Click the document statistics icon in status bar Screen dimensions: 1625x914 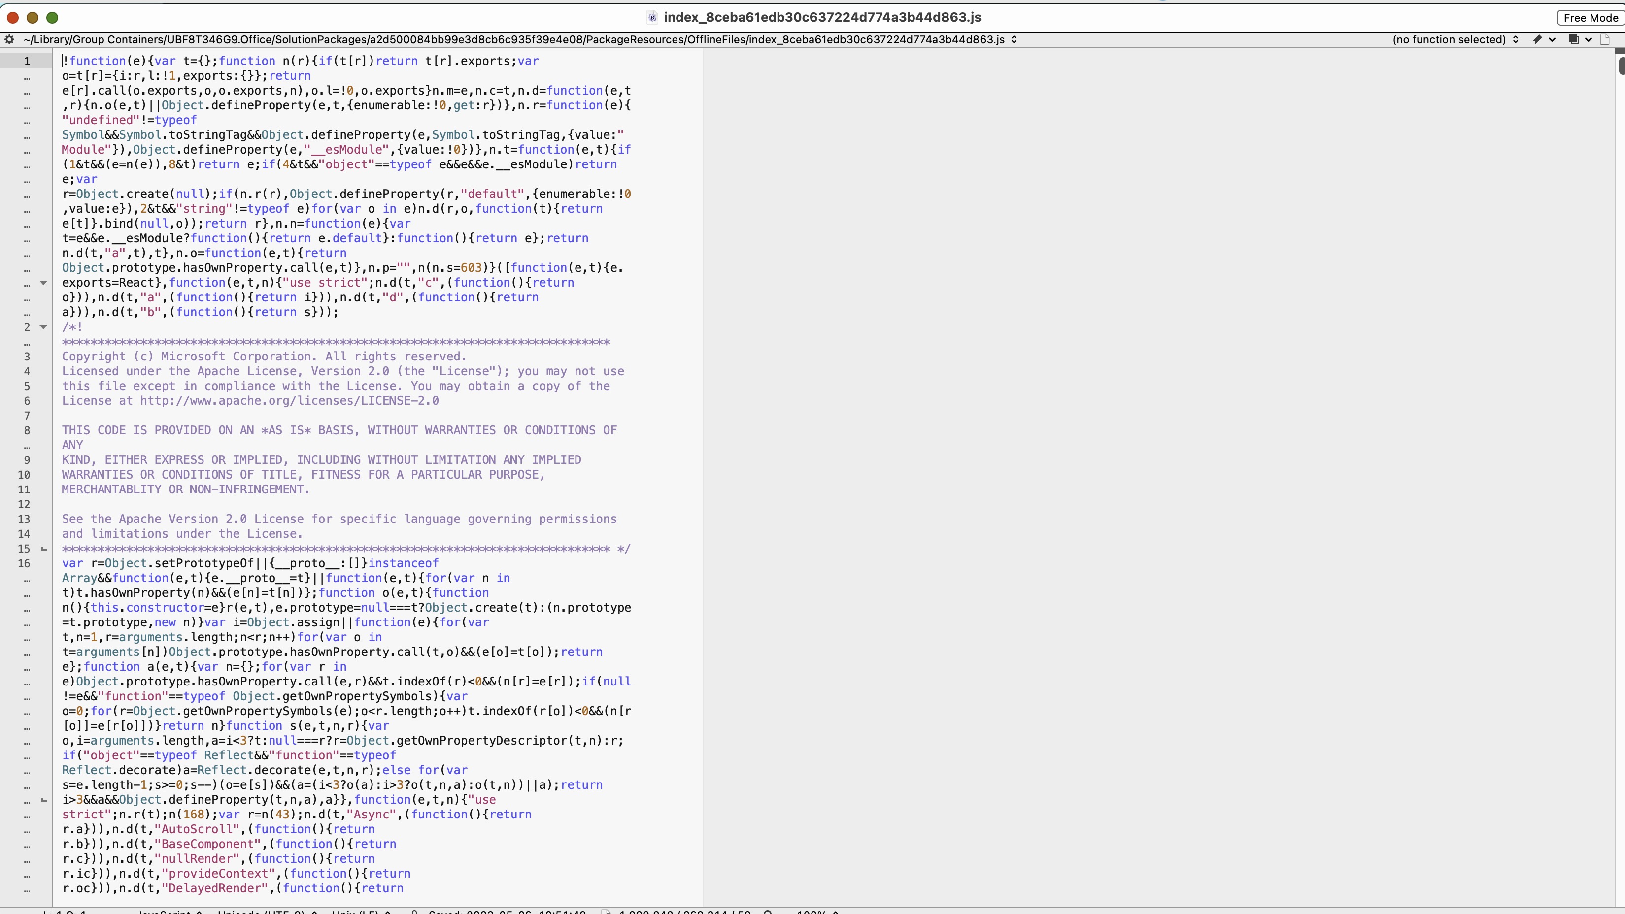coord(606,912)
